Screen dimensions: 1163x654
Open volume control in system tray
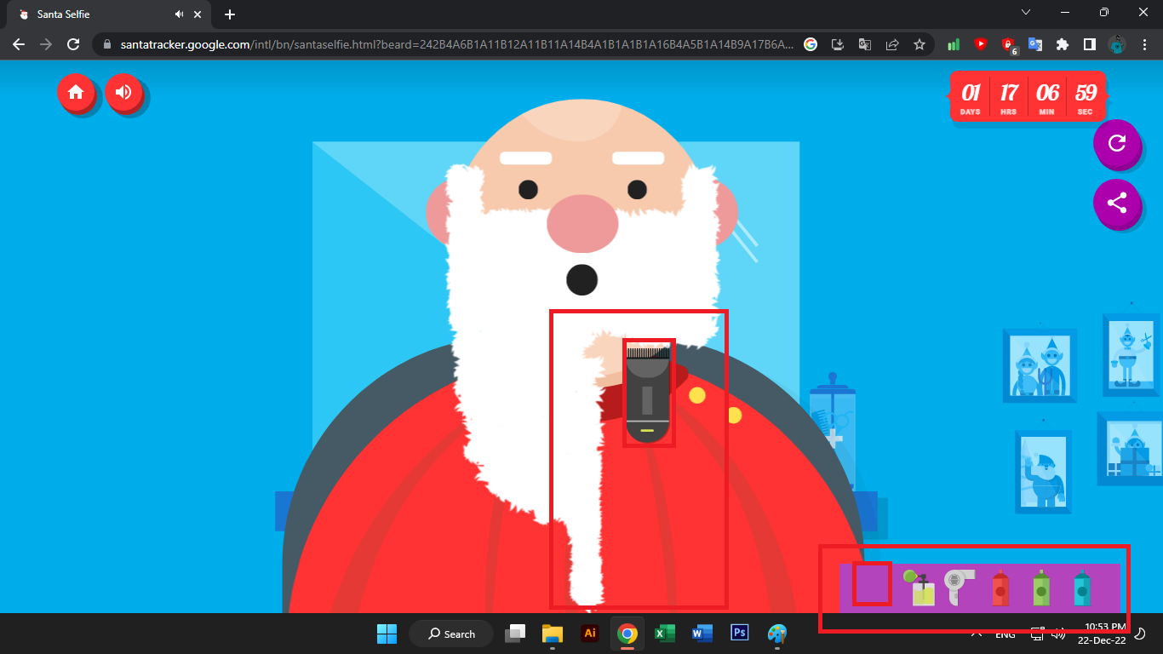[1059, 634]
